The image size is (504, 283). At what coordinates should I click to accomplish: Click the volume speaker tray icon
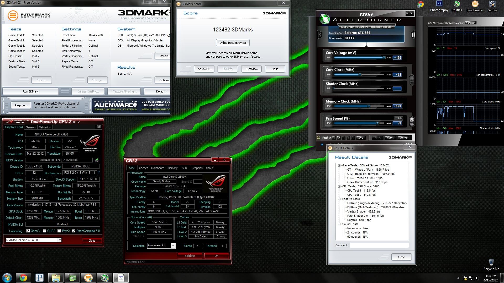[477, 278]
